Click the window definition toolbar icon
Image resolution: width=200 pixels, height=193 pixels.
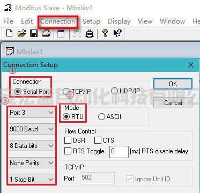(x=61, y=33)
